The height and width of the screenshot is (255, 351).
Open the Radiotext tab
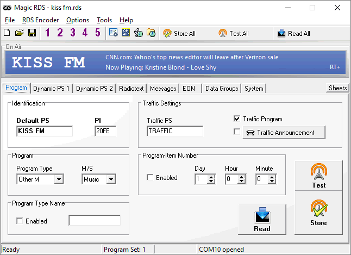click(131, 89)
